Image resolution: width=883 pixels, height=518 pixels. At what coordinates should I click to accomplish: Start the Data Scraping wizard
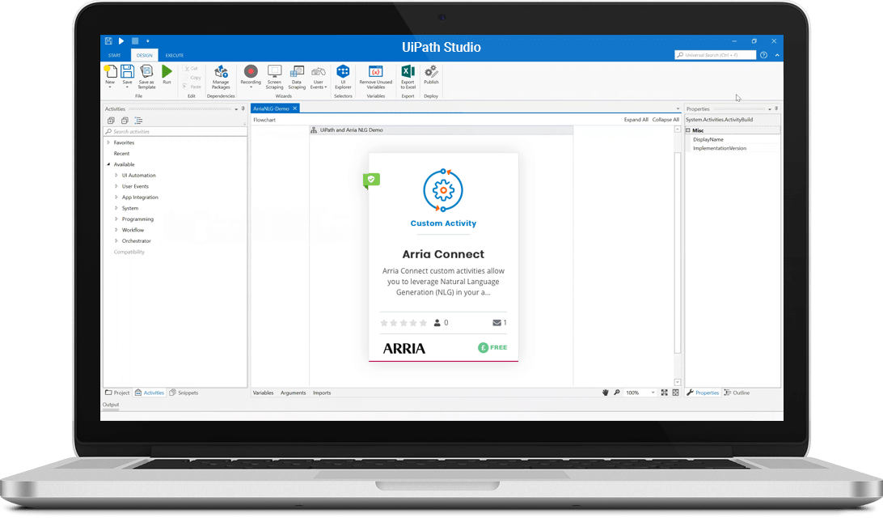297,75
